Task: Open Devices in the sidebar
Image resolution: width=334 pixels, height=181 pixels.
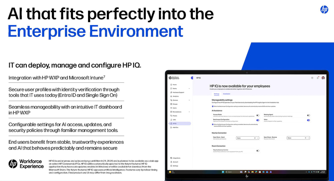Action: [x=174, y=100]
